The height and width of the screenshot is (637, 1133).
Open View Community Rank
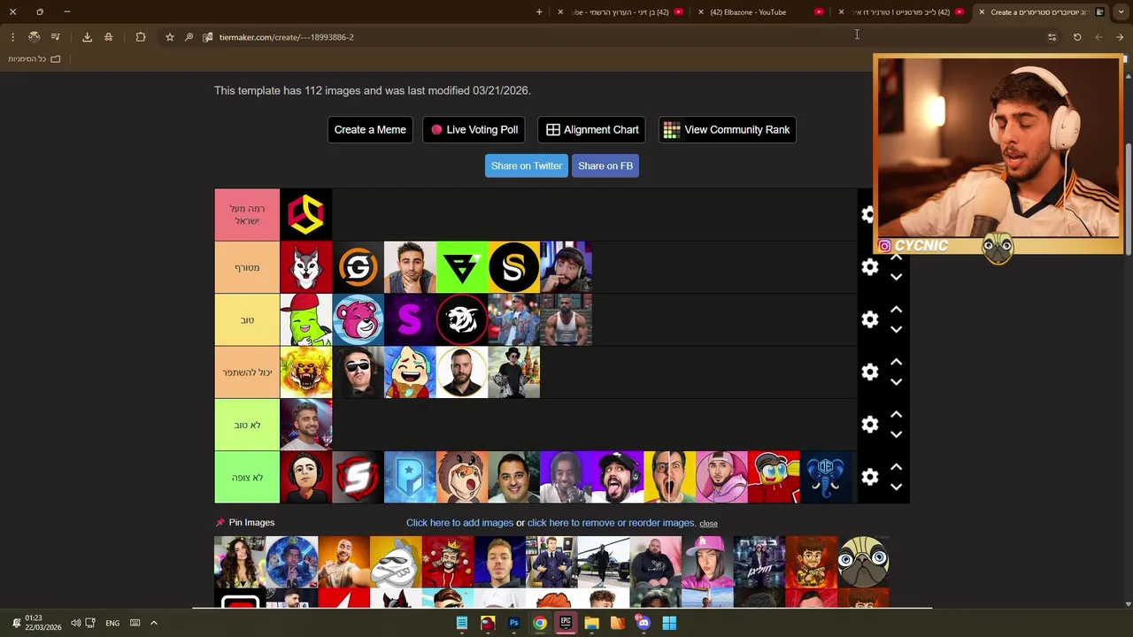[727, 129]
